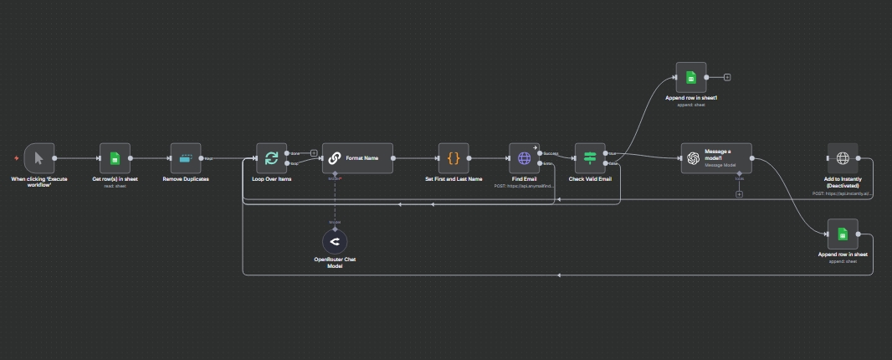Image resolution: width=892 pixels, height=360 pixels.
Task: Click the 'Loop Over Items' label
Action: point(272,179)
